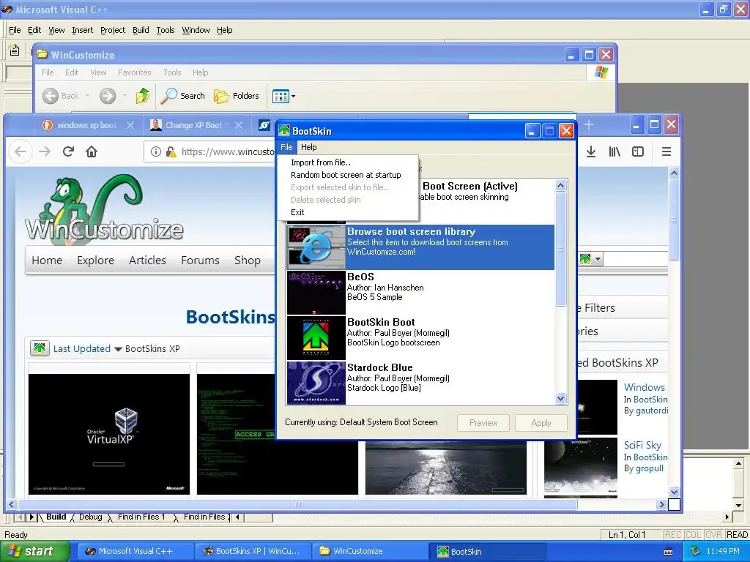Choose Exit in BootSkin File menu
This screenshot has height=562, width=750.
(297, 212)
